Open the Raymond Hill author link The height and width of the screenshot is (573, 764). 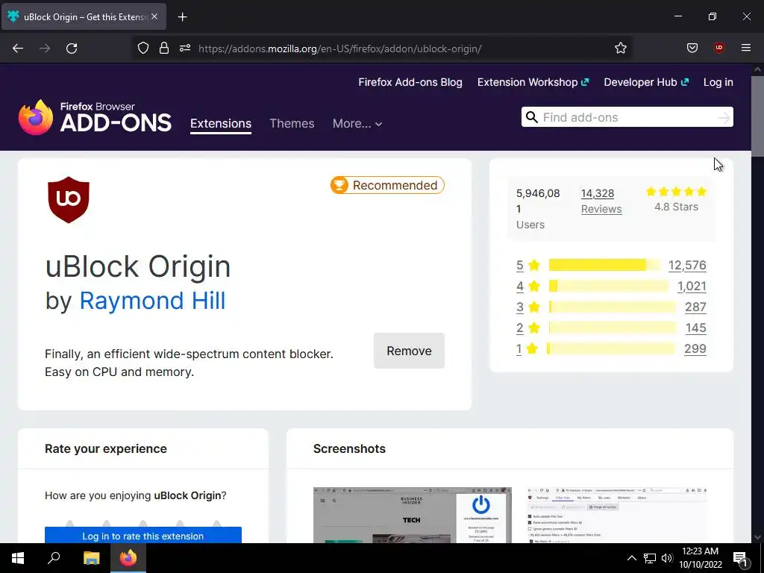(x=152, y=300)
